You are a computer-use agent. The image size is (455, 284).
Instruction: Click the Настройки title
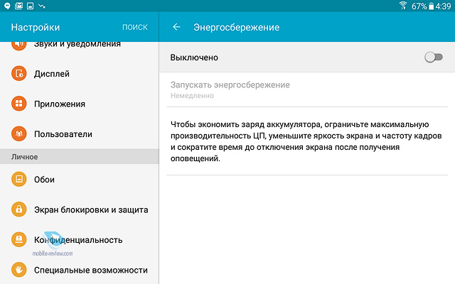click(36, 28)
